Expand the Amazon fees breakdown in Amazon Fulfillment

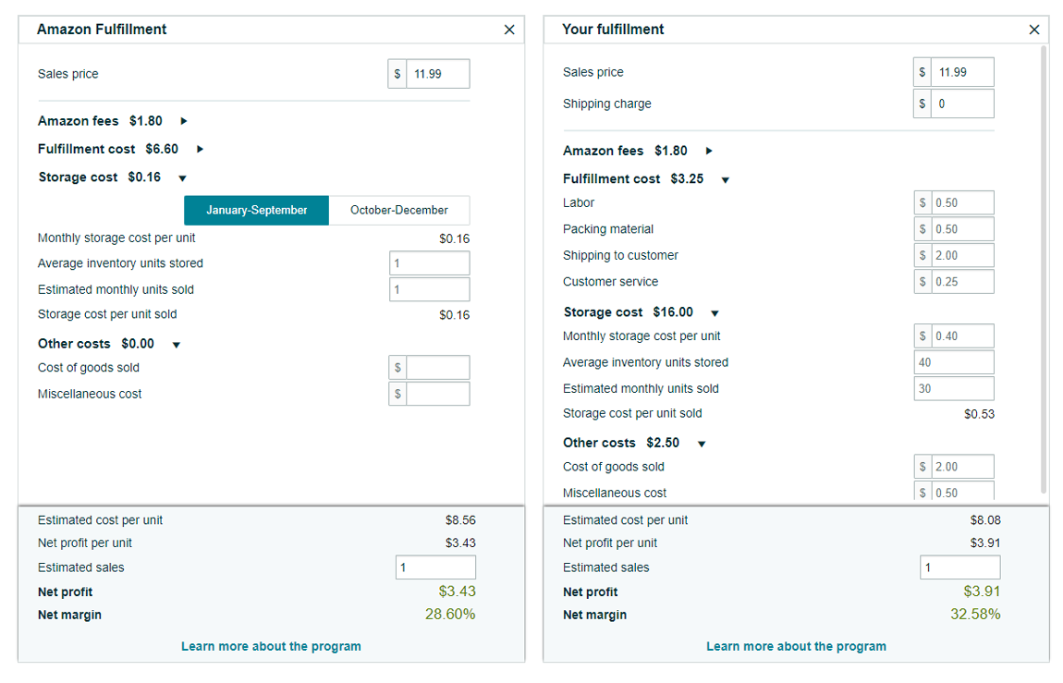pos(182,120)
